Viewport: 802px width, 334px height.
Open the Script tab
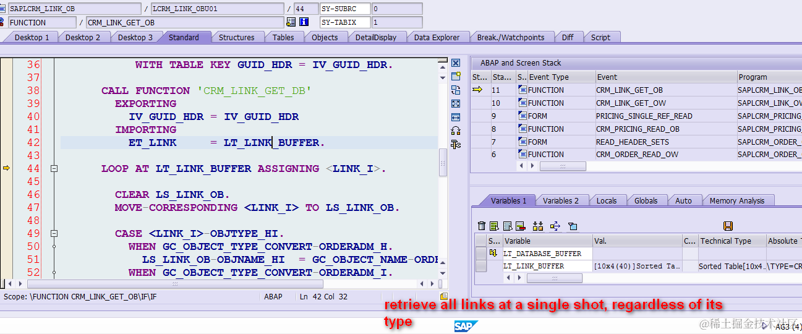pos(601,37)
